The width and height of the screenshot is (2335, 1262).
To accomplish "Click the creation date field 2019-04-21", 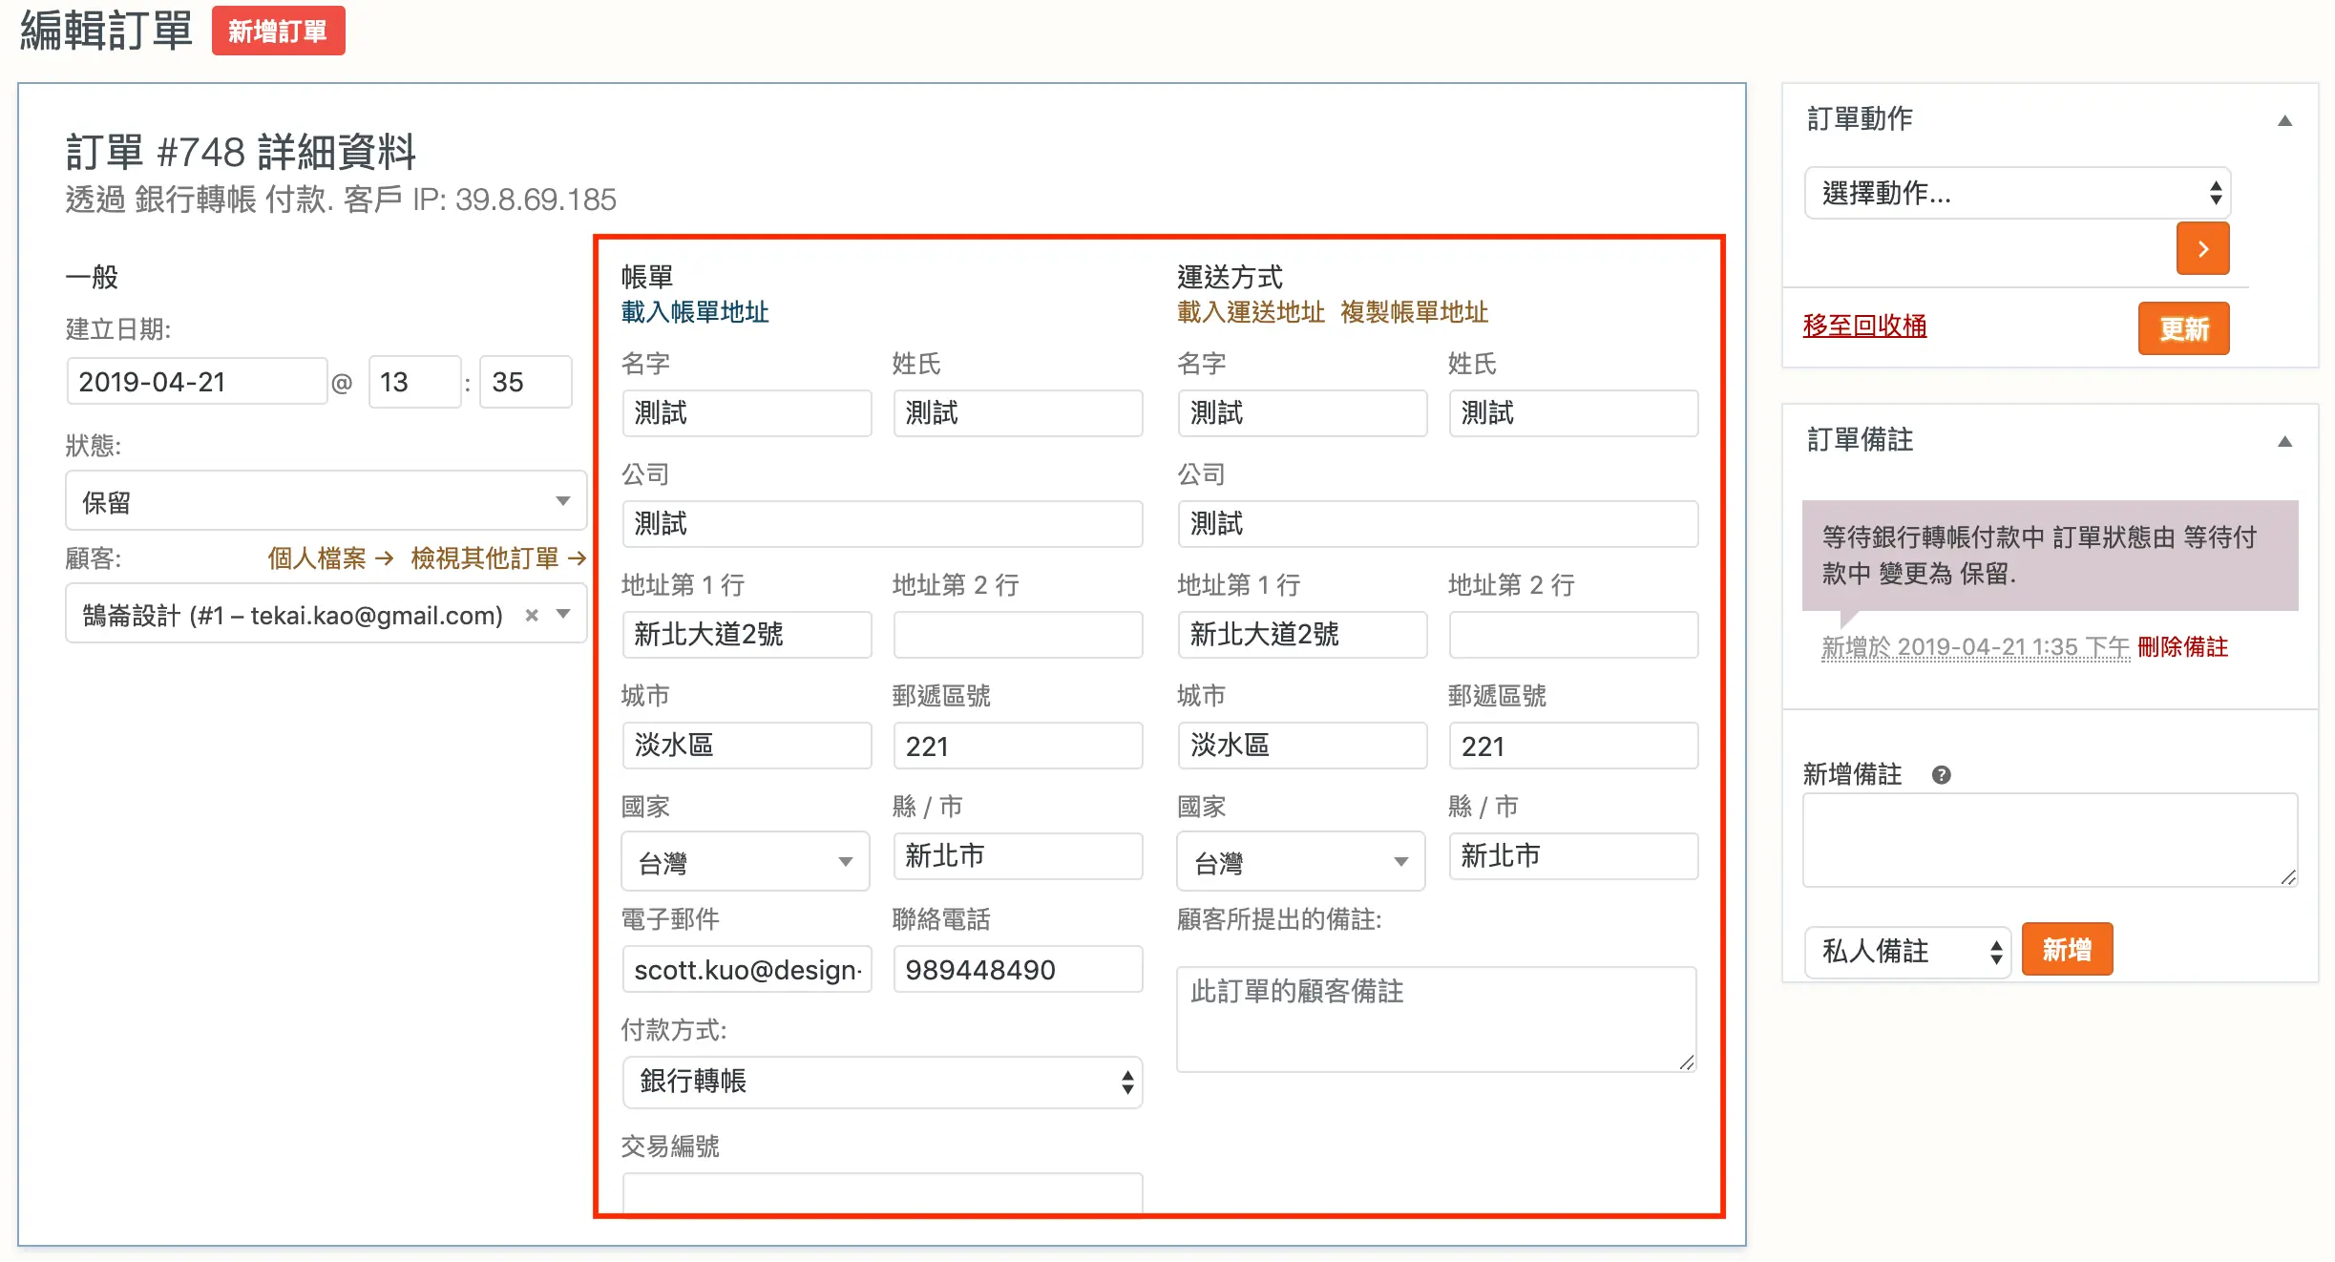I will (196, 382).
